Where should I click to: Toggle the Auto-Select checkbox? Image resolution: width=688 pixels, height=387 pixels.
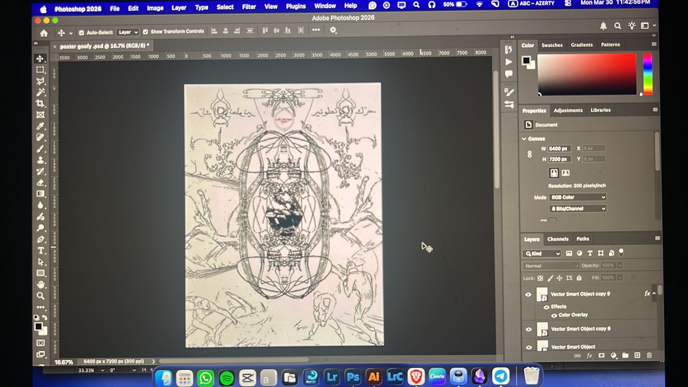(x=81, y=33)
